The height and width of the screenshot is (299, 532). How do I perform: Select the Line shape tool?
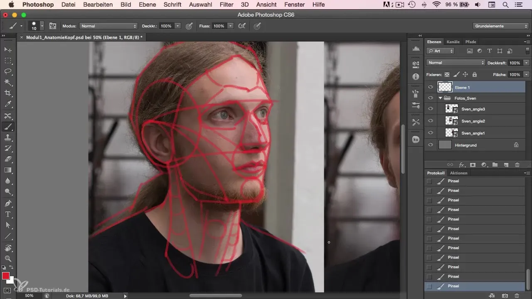[7, 236]
